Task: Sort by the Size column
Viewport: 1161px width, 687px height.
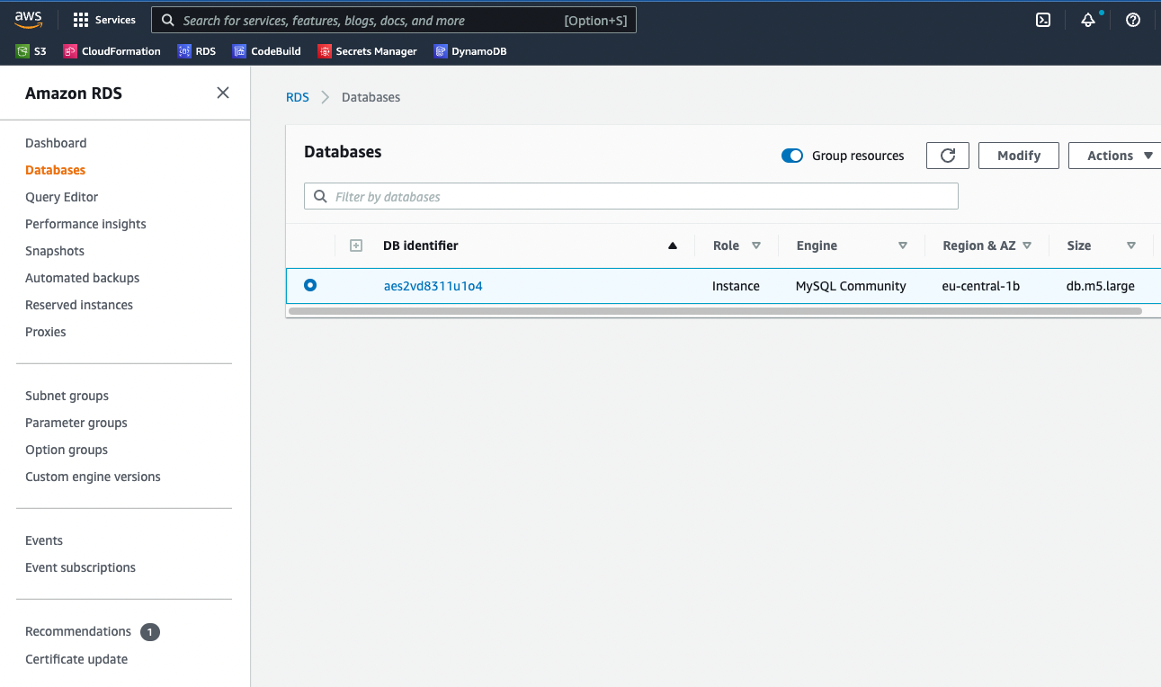Action: pyautogui.click(x=1131, y=245)
